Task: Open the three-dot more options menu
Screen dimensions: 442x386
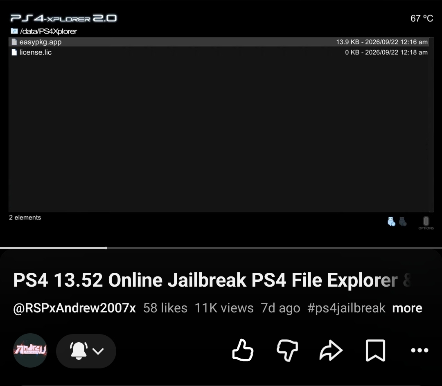Action: point(419,350)
